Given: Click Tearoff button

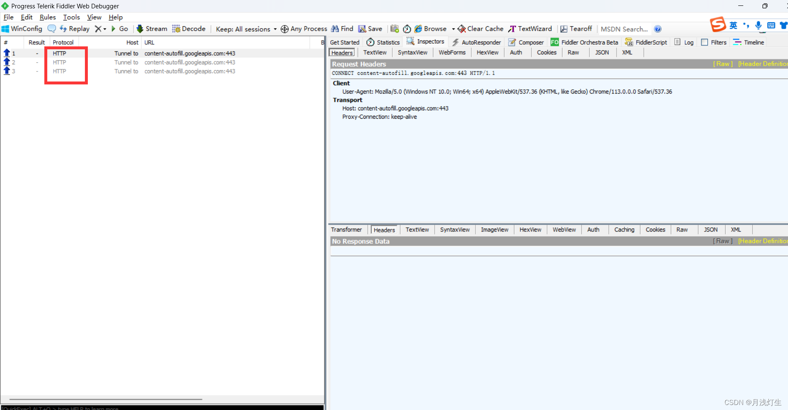Looking at the screenshot, I should coord(576,29).
